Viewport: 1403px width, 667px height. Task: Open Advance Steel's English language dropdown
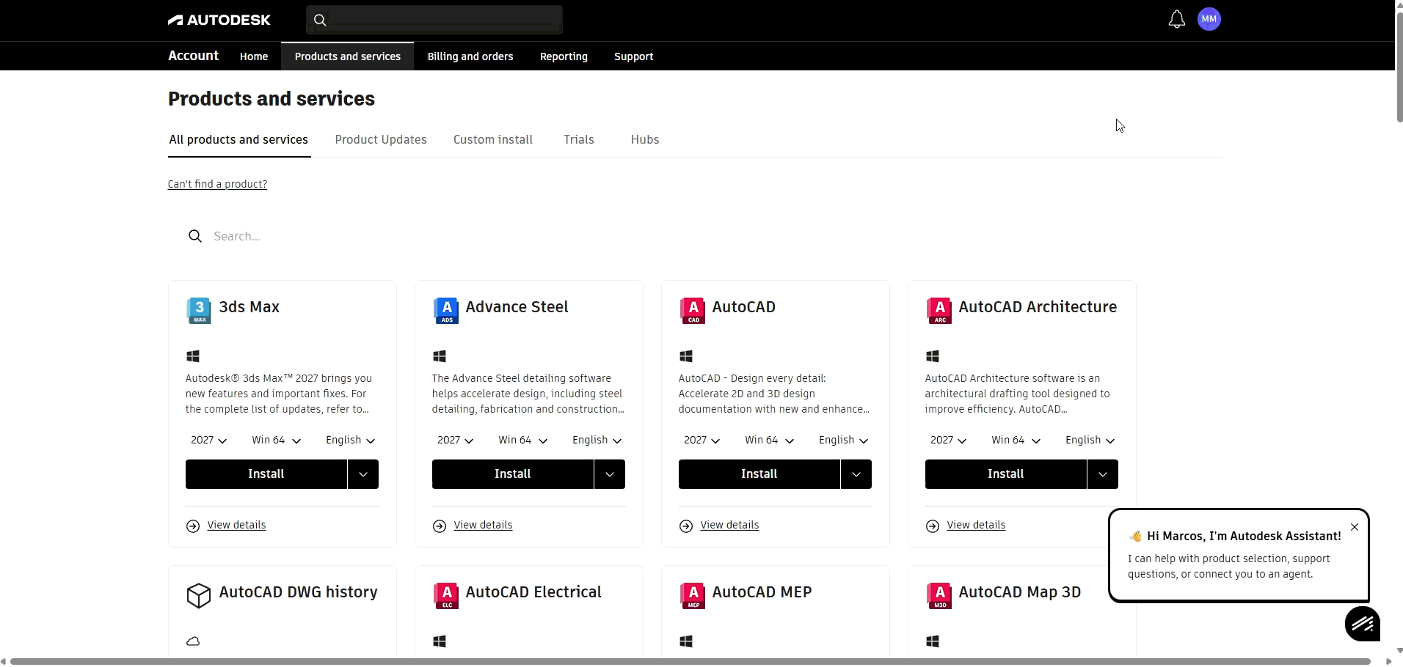597,441
